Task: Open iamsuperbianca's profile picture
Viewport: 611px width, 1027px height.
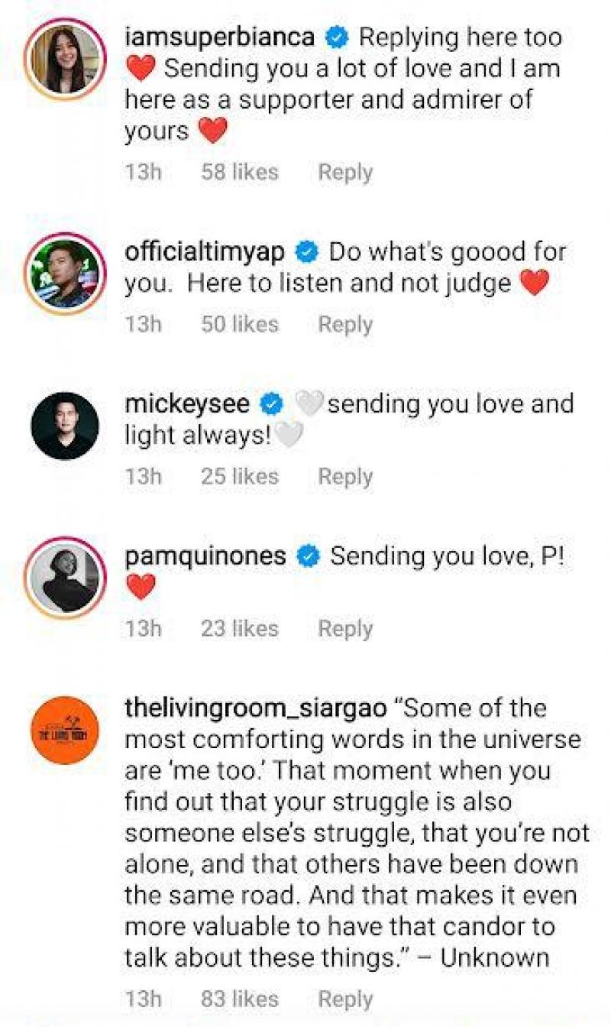Action: click(x=65, y=59)
